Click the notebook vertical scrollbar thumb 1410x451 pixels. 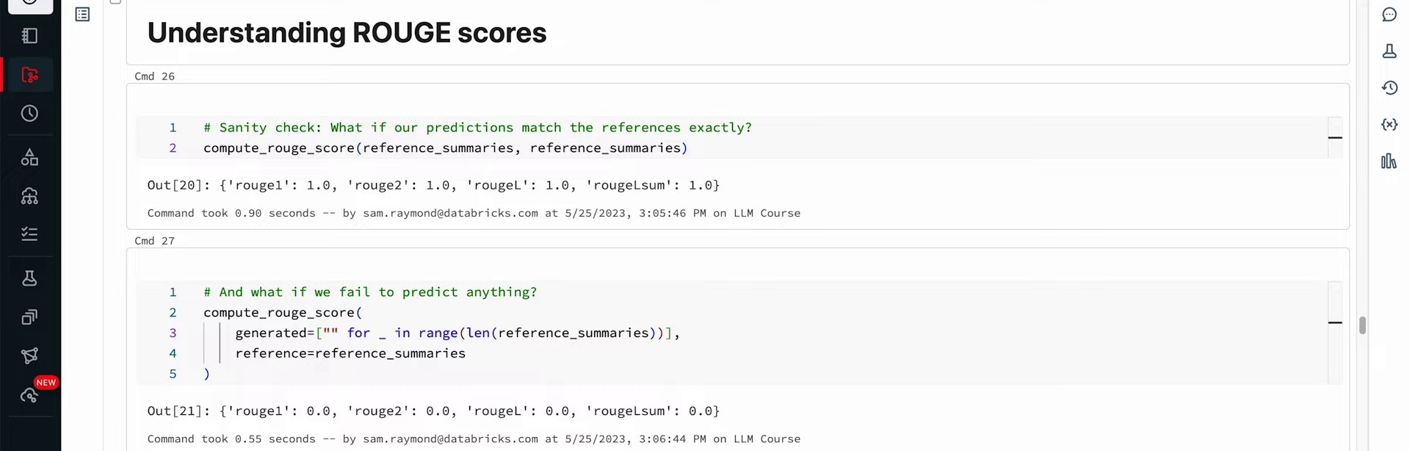(1362, 325)
